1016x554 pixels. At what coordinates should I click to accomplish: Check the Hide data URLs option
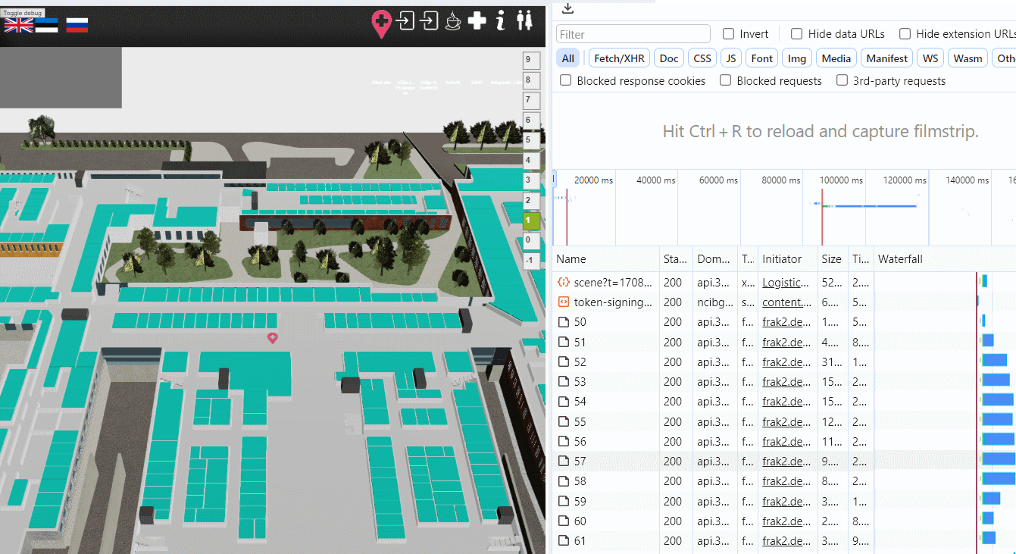coord(797,34)
